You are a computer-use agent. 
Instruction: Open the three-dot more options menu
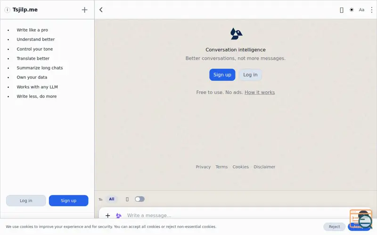(371, 10)
